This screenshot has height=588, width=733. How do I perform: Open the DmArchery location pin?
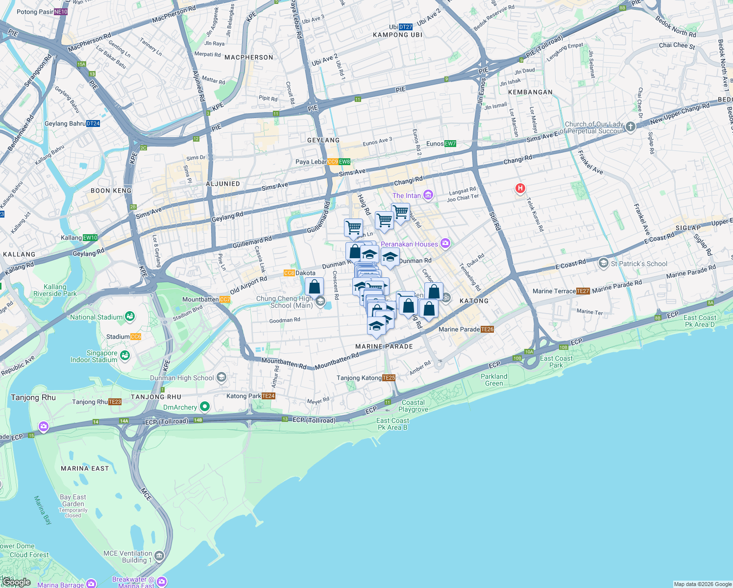[204, 407]
